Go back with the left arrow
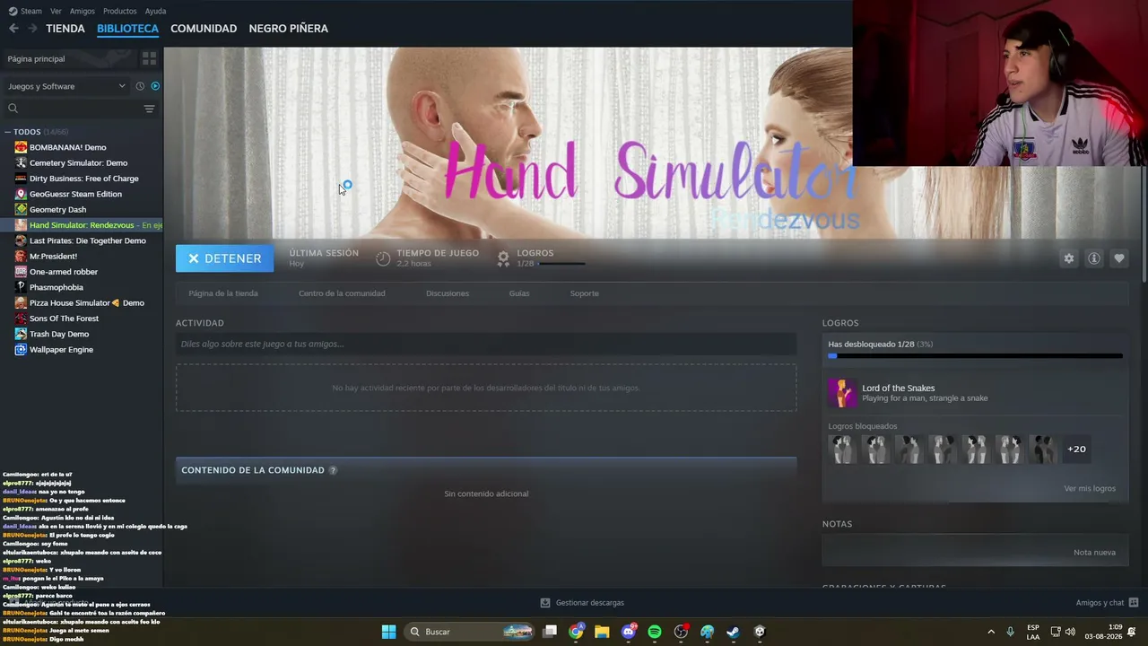The height and width of the screenshot is (646, 1148). (13, 29)
